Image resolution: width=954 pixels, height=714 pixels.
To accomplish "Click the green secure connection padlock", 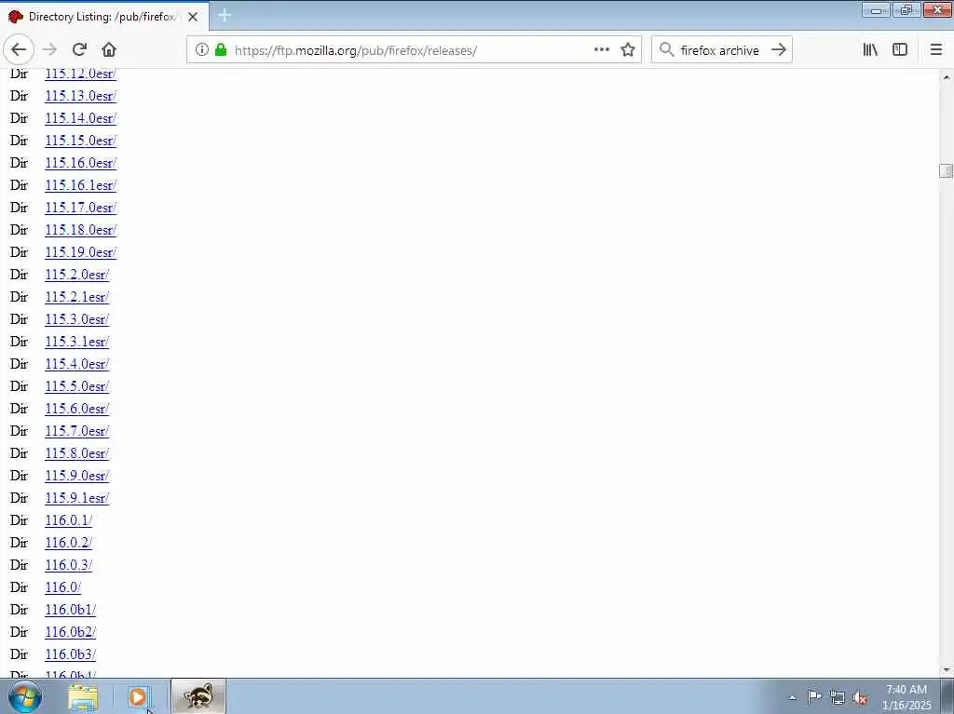I will coord(221,50).
